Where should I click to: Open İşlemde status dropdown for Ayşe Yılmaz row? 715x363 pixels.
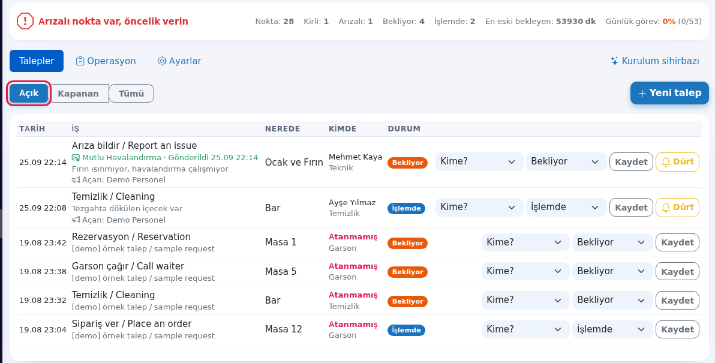[566, 207]
